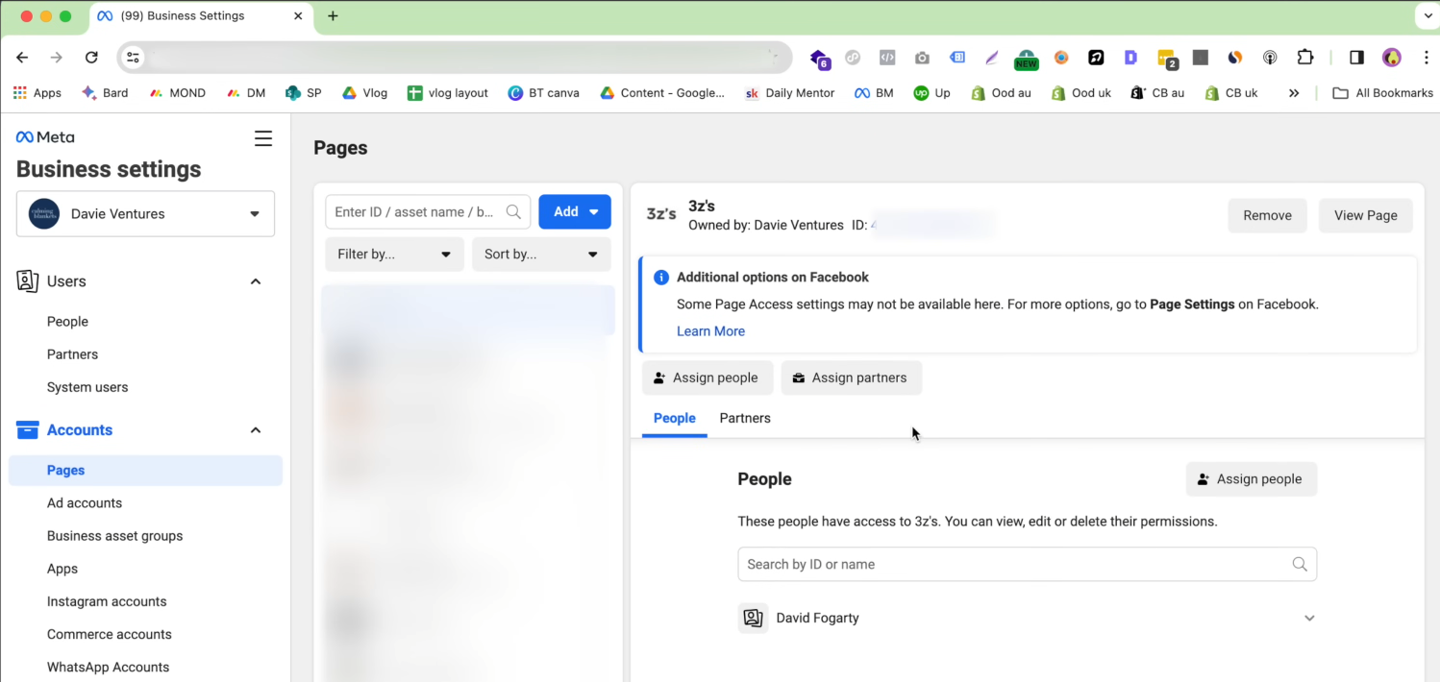
Task: Show more bookmarks chevron
Action: [1294, 93]
